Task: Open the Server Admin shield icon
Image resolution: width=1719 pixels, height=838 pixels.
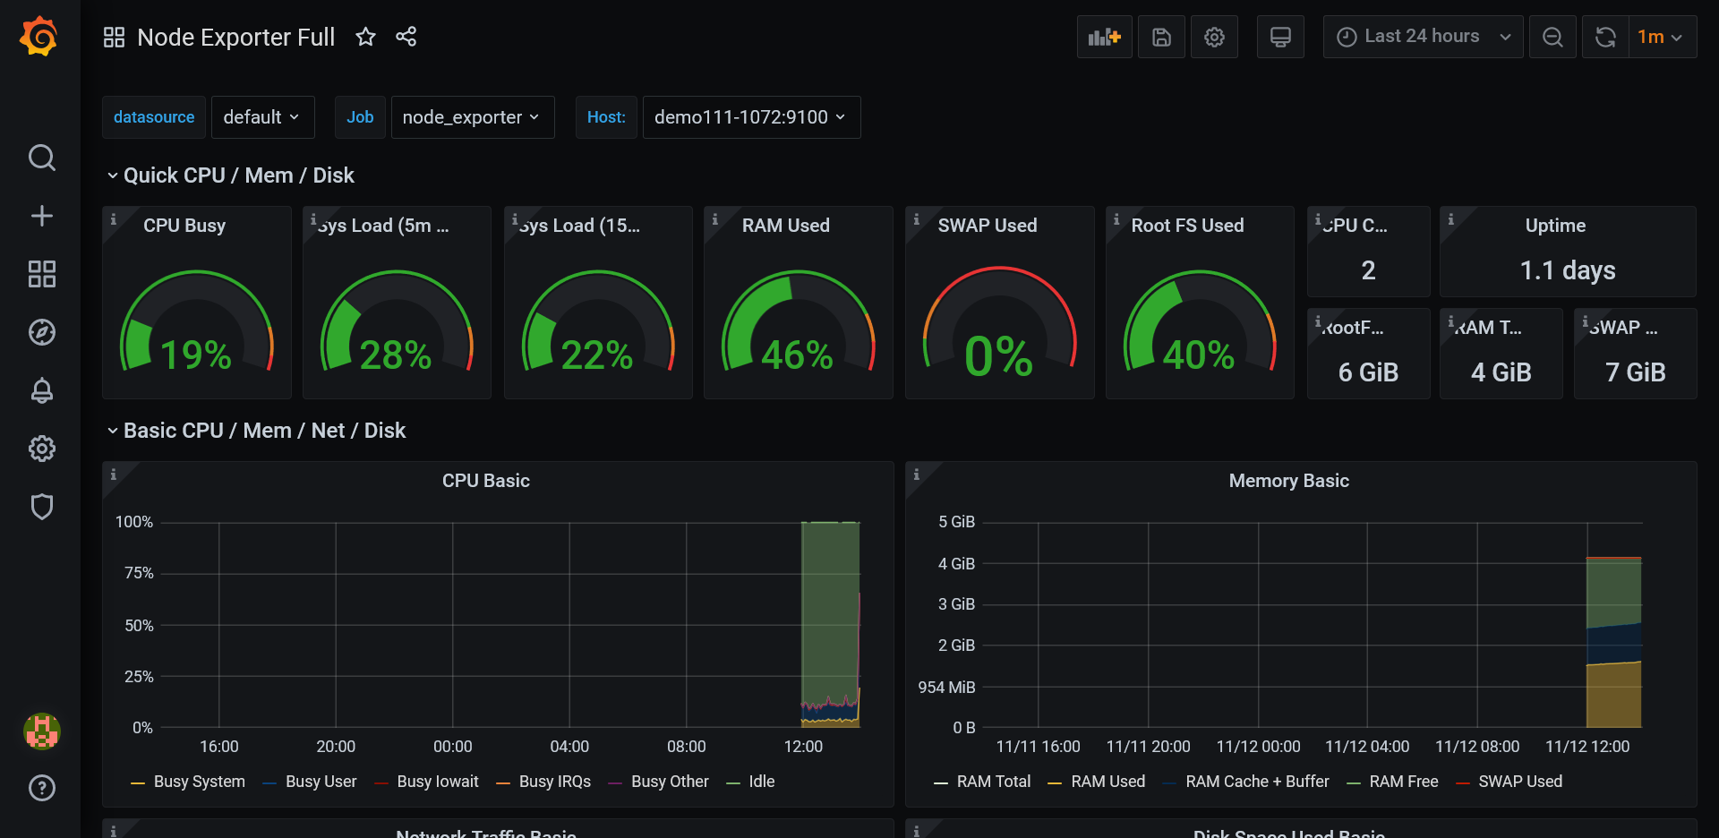Action: pos(41,507)
